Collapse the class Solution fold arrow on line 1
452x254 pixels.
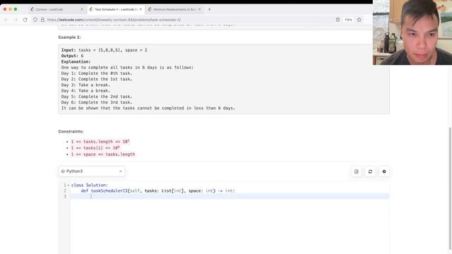[x=69, y=185]
